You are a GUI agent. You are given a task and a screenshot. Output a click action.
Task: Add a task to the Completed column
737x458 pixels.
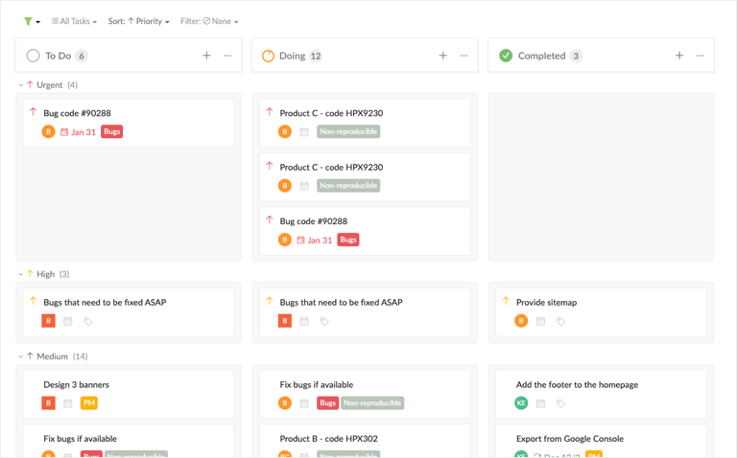(x=679, y=56)
